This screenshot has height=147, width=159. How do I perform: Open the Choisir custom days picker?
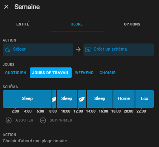(107, 73)
